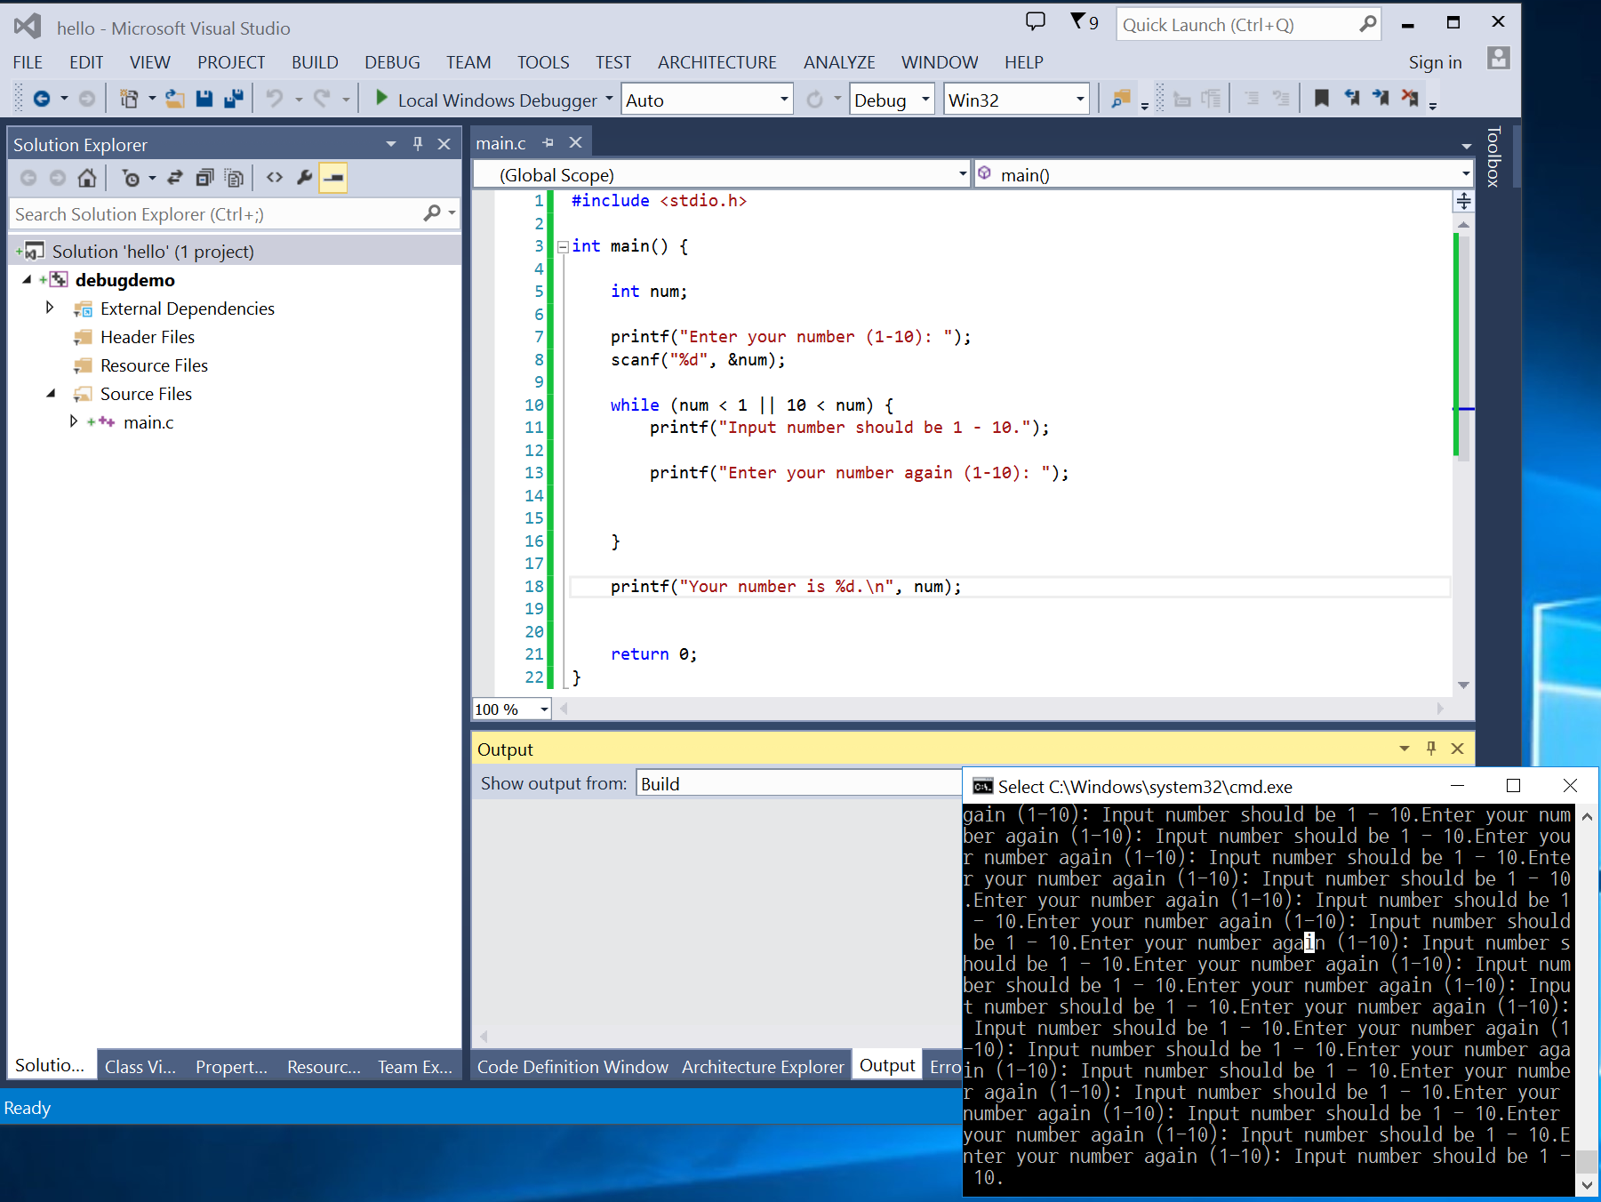The image size is (1601, 1202).
Task: Expand External Dependencies node
Action: pyautogui.click(x=50, y=308)
